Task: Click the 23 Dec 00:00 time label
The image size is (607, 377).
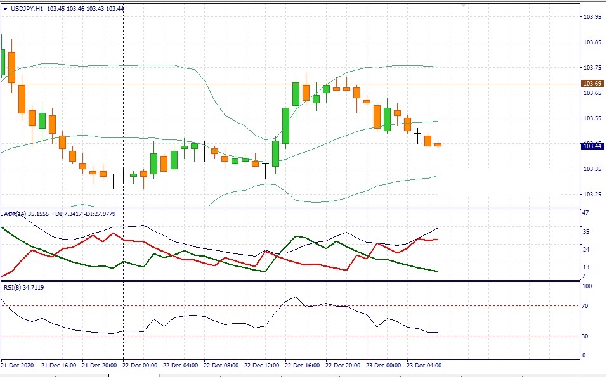Action: click(384, 366)
